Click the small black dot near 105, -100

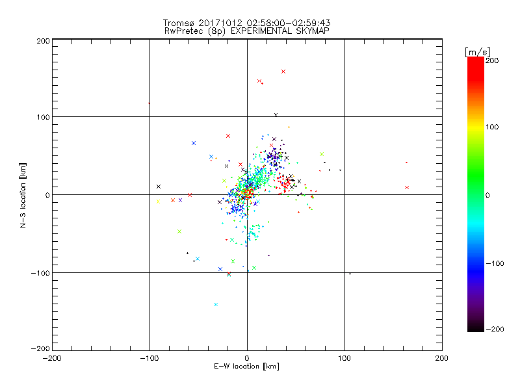point(350,274)
